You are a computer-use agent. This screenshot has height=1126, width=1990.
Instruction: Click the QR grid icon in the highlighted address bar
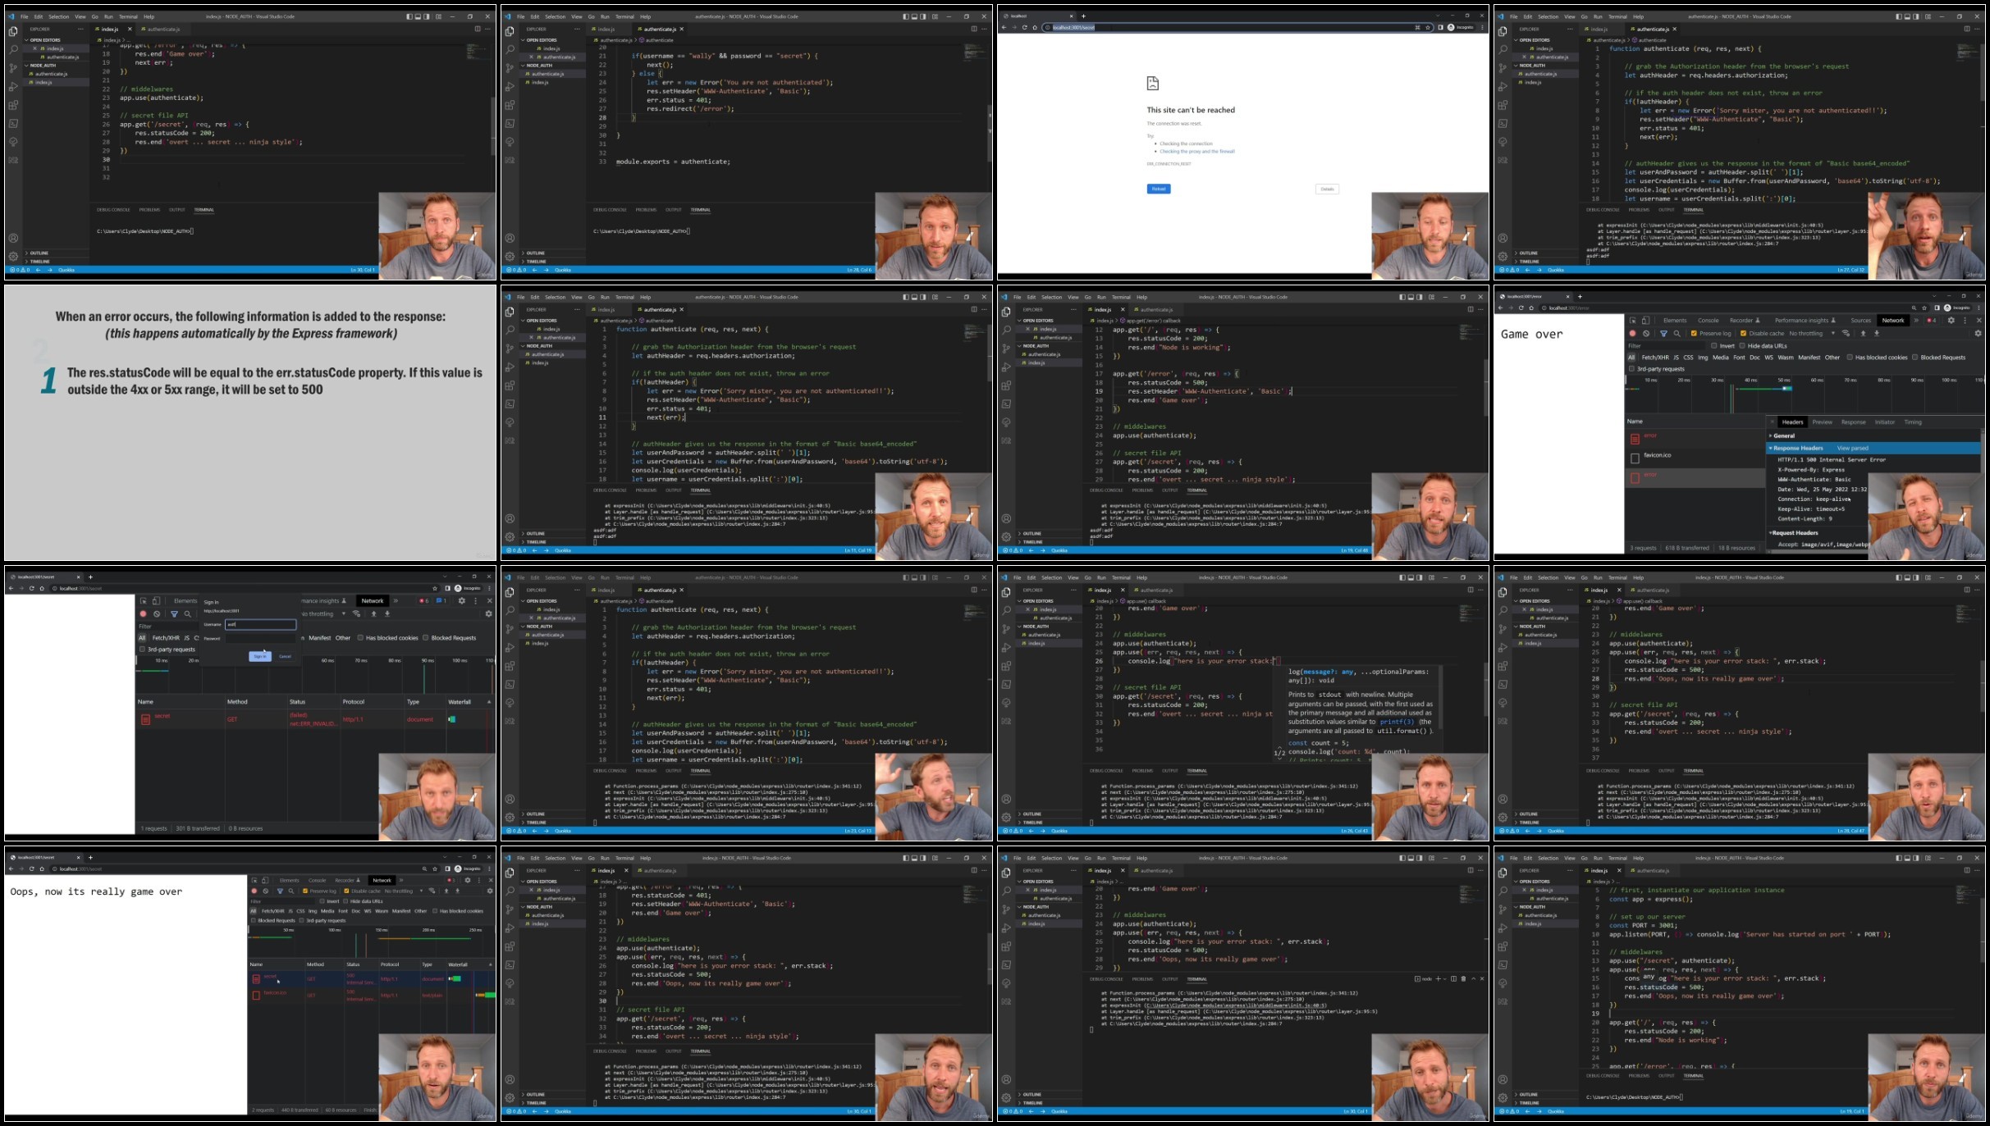tap(1417, 27)
